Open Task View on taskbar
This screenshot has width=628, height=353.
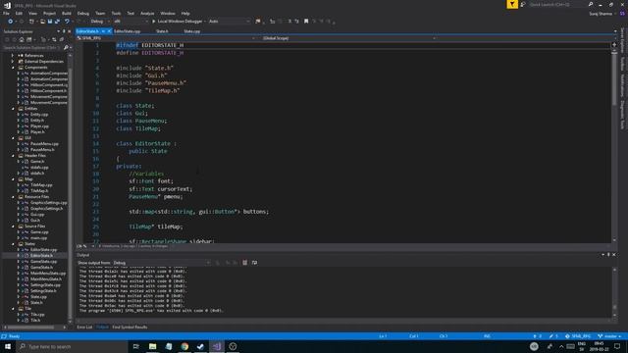(x=135, y=346)
